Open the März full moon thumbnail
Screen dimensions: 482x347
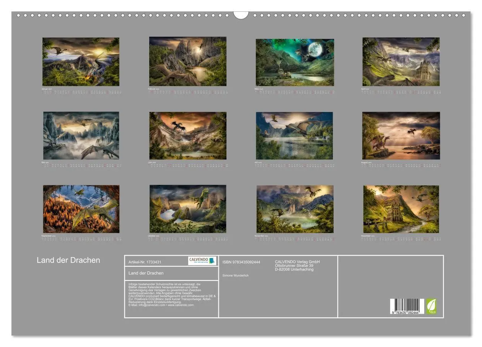(x=295, y=62)
